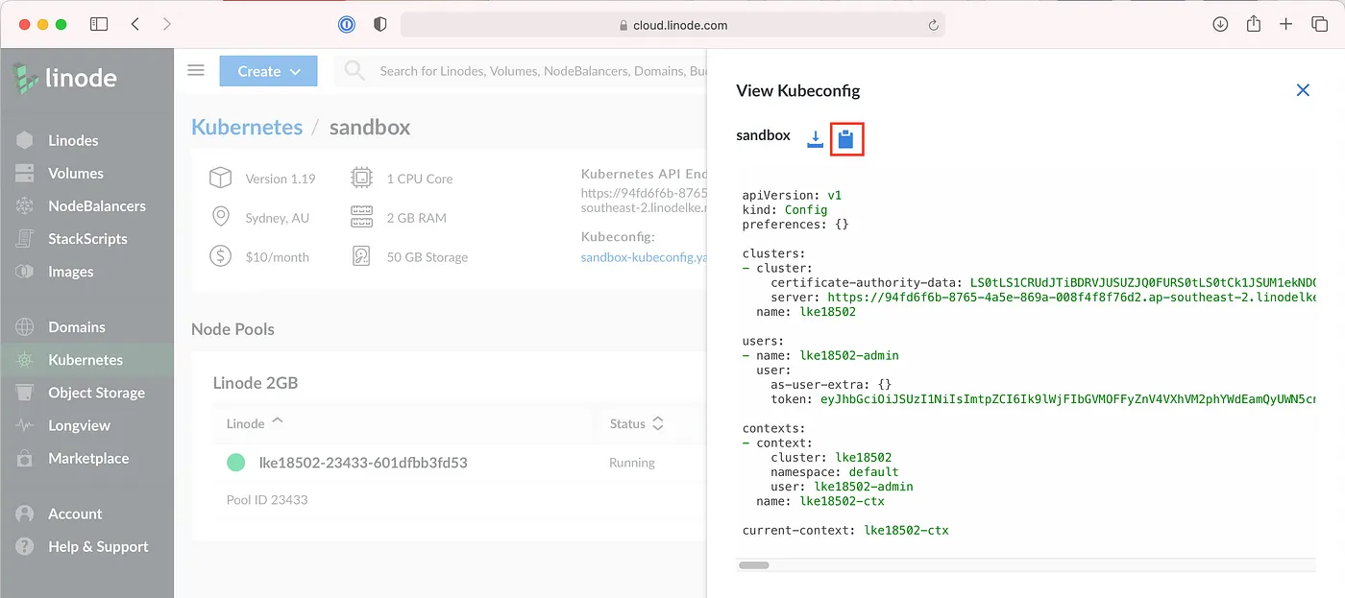Reload the page in Safari address bar

933,25
